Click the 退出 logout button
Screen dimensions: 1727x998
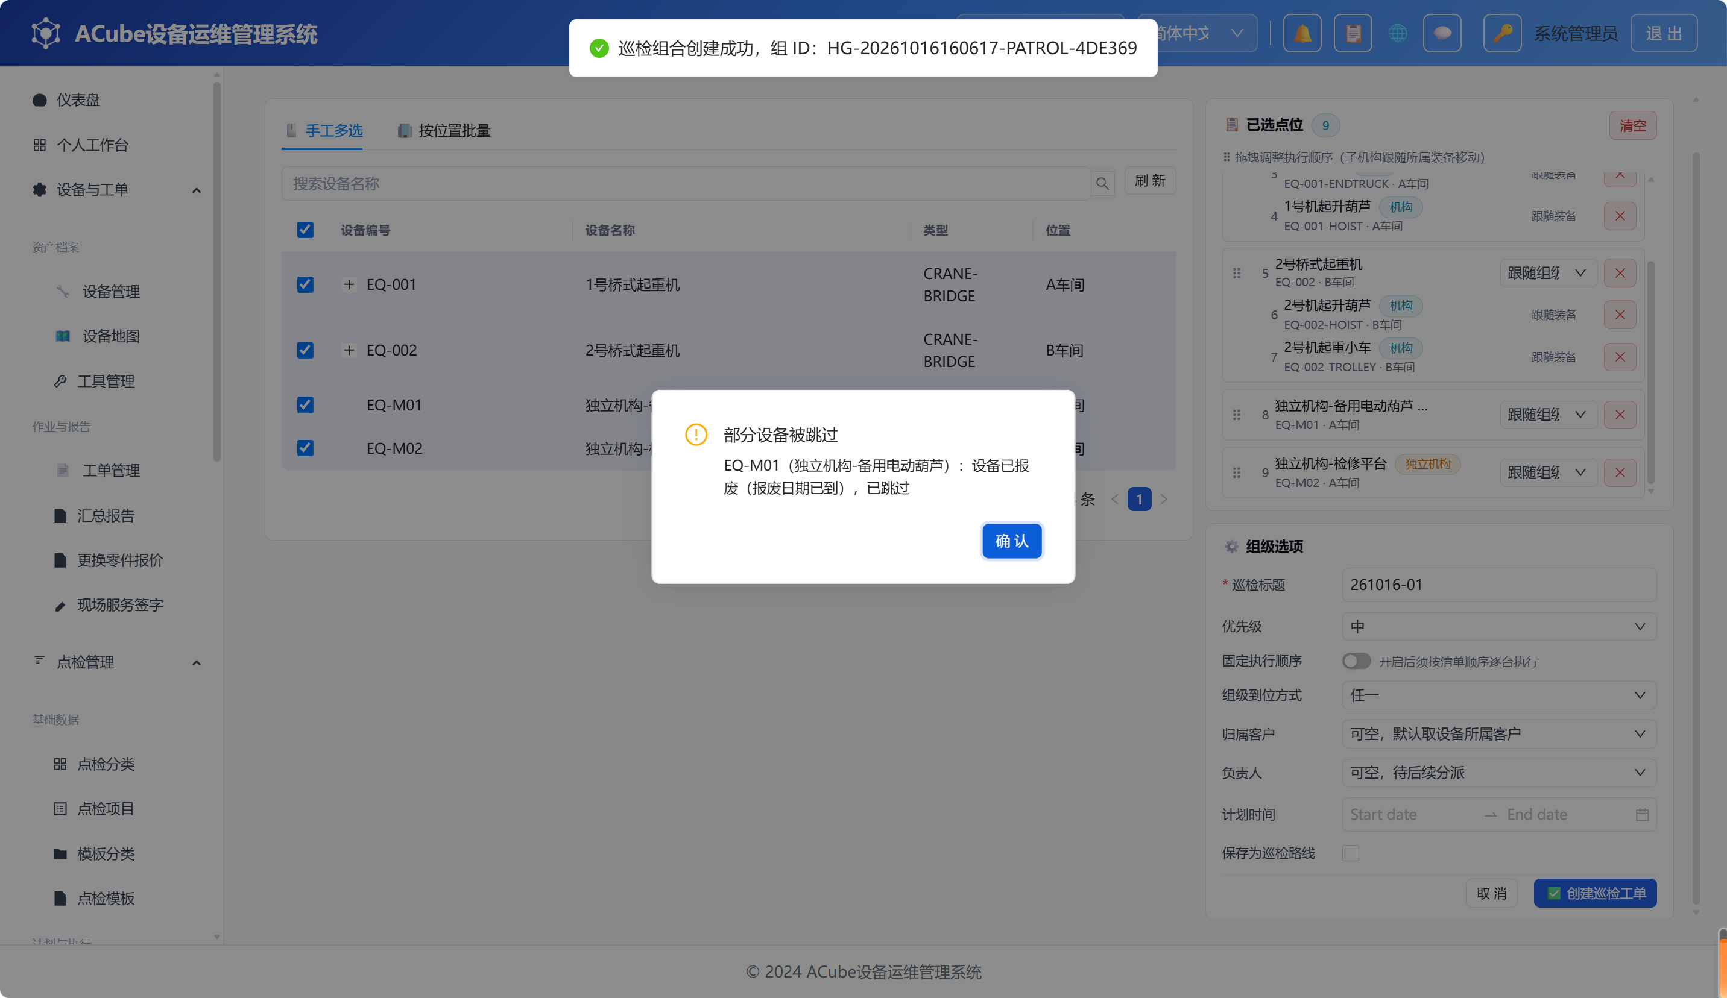click(1663, 33)
